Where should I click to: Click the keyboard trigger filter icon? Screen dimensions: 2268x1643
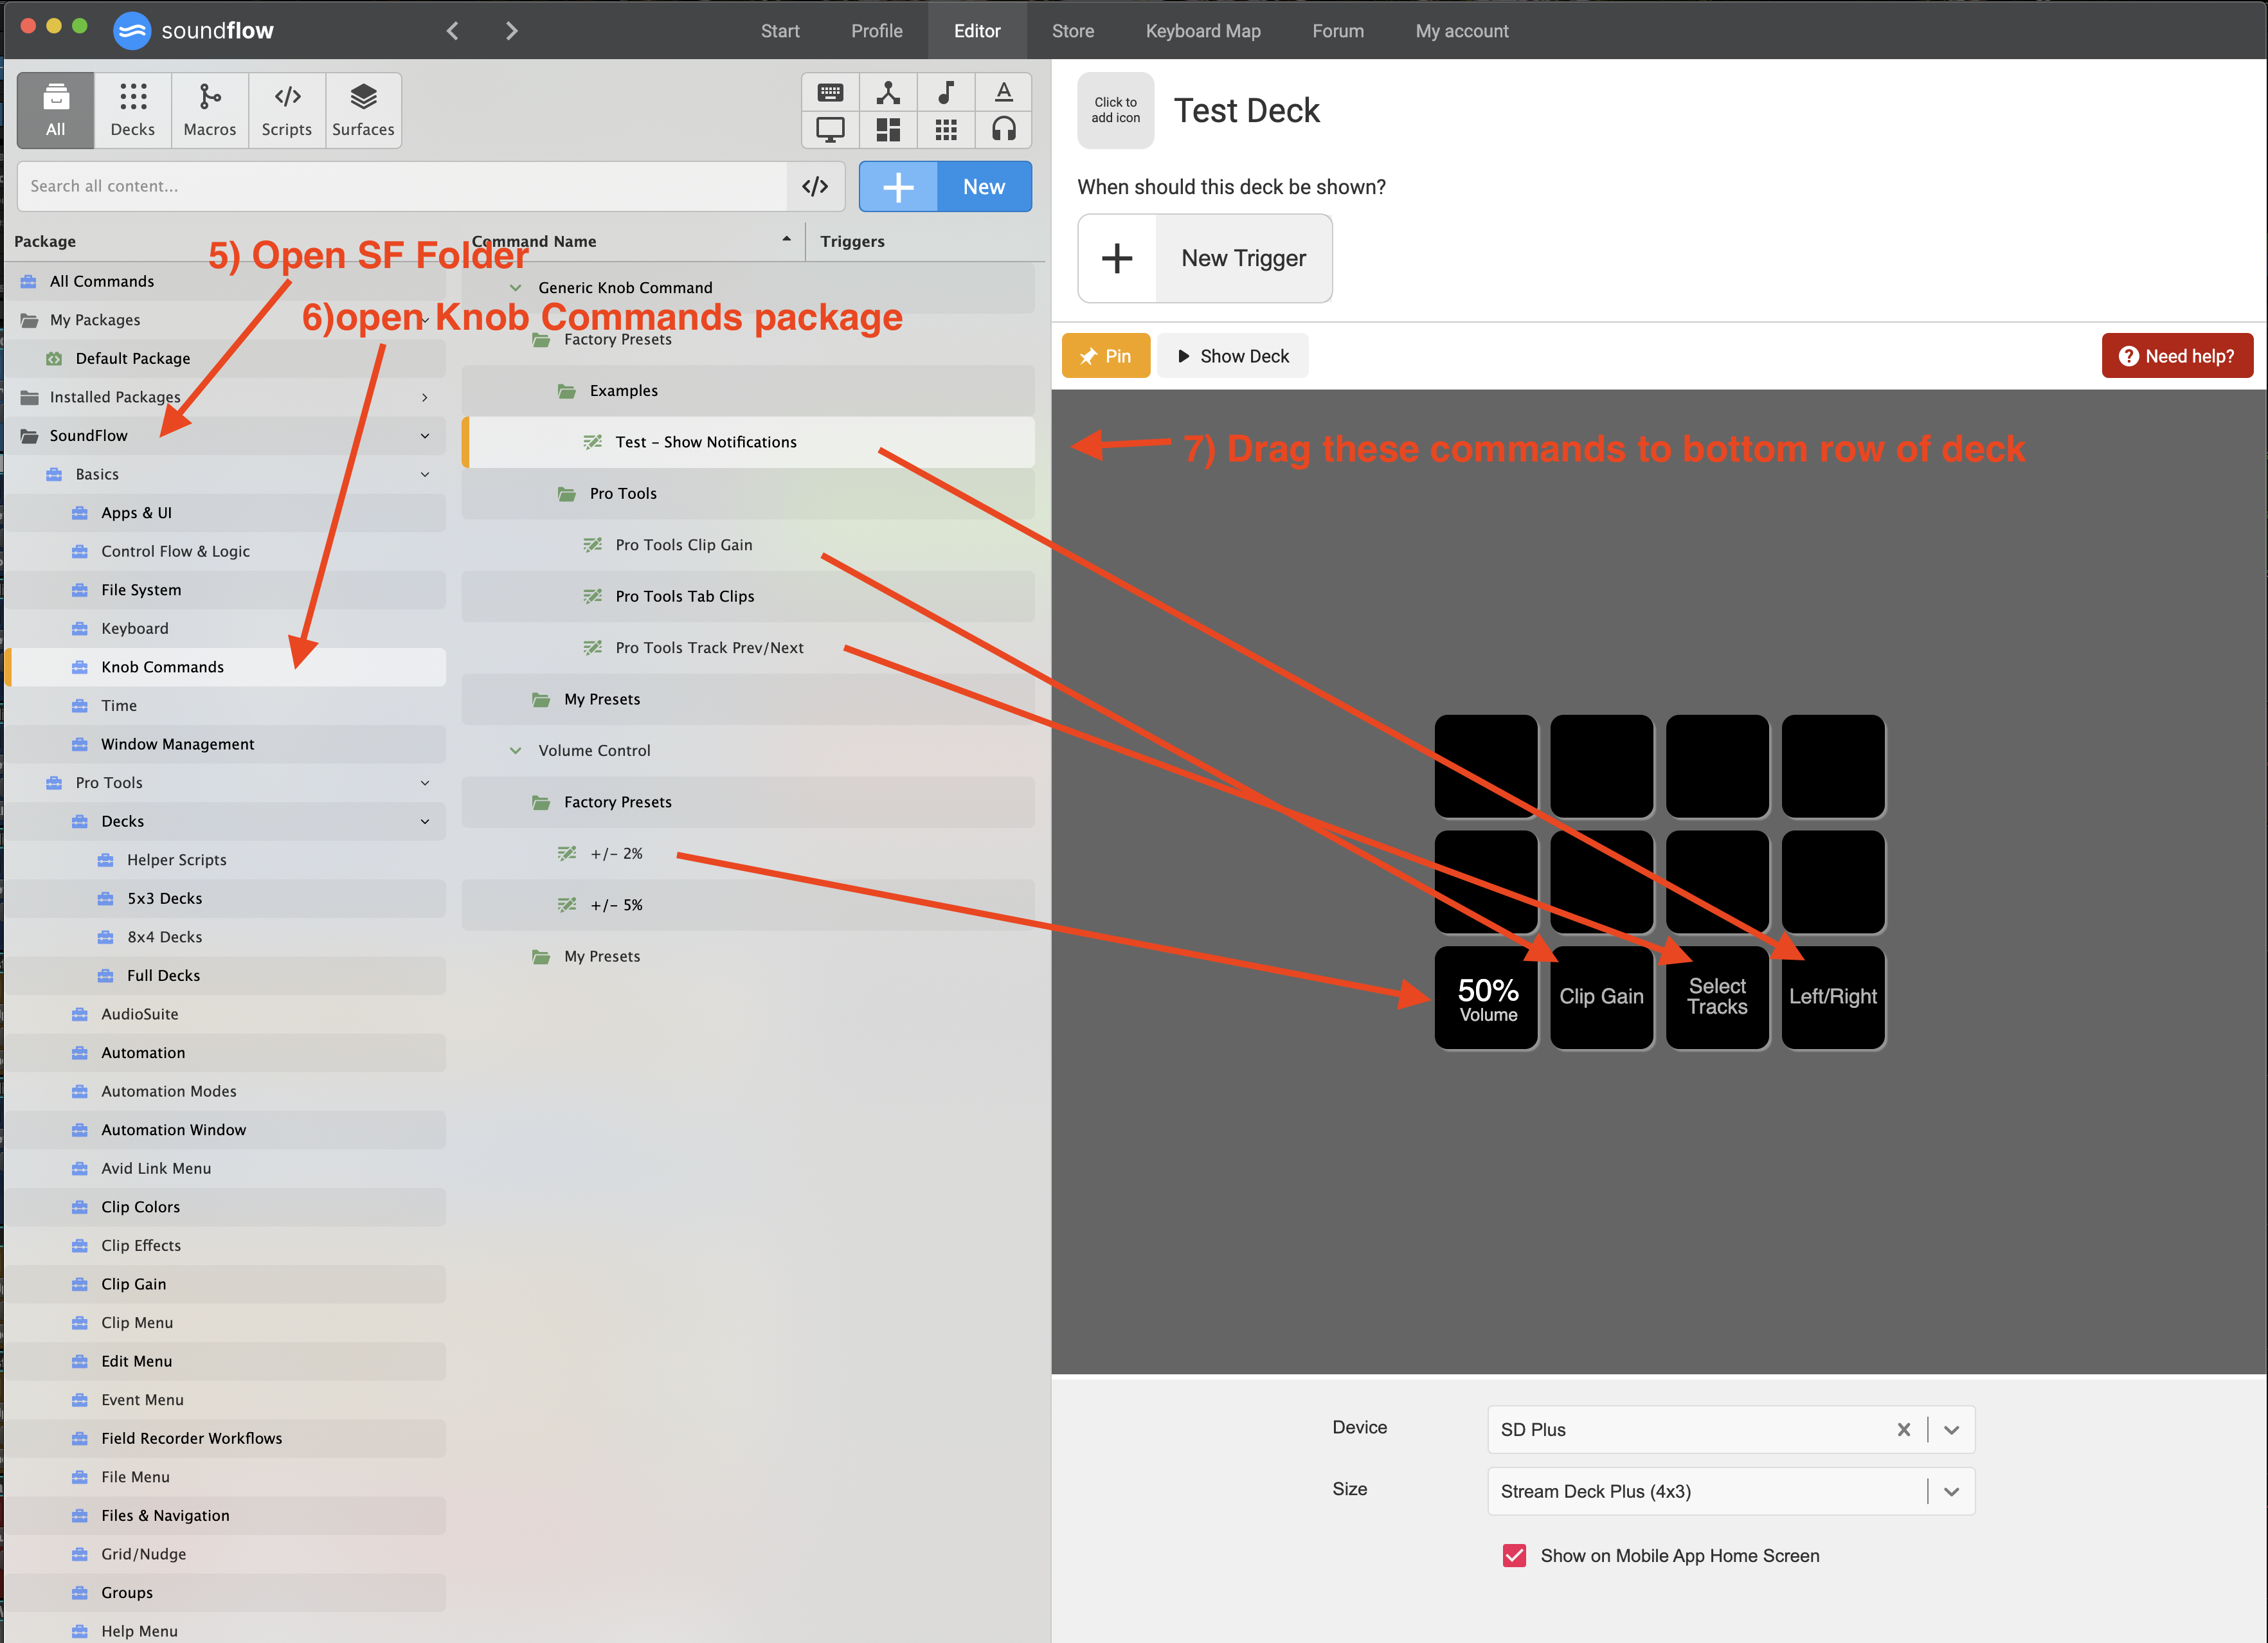pos(830,92)
